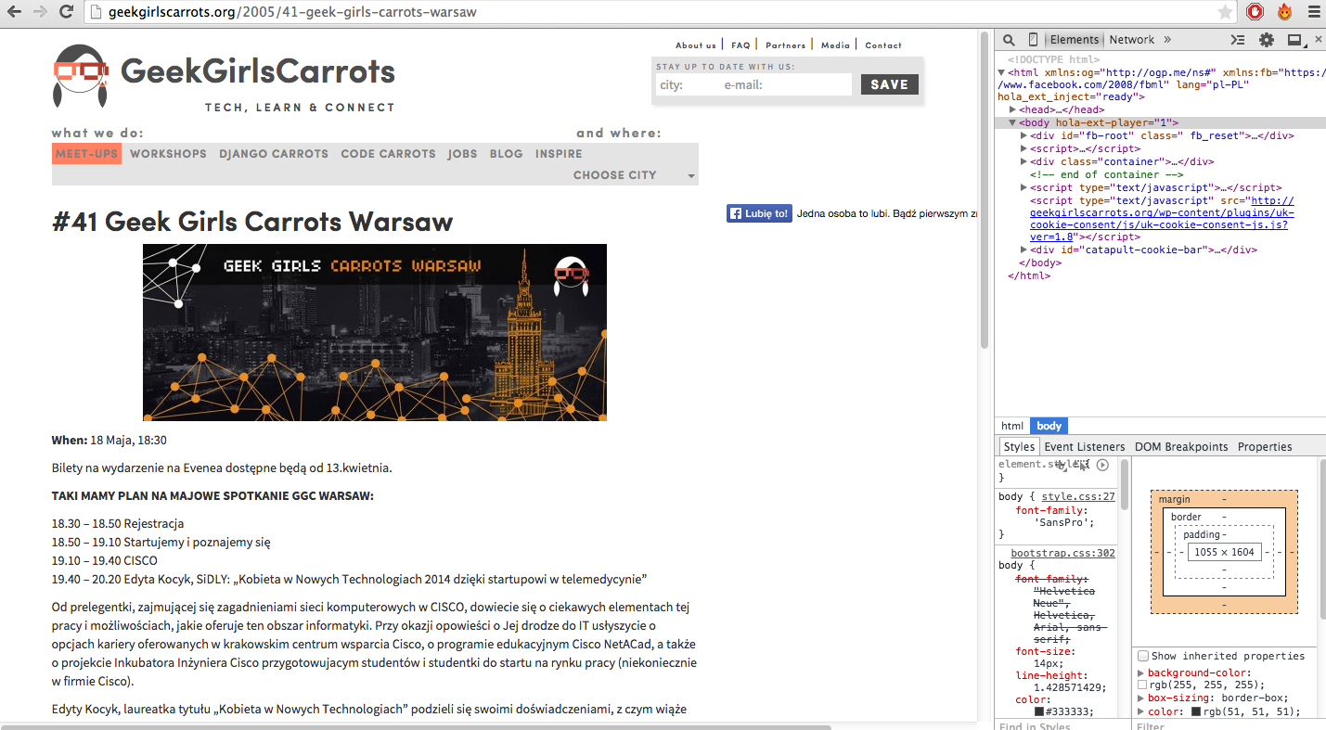The height and width of the screenshot is (730, 1326).
Task: Open the Django Carrots menu item
Action: tap(274, 154)
